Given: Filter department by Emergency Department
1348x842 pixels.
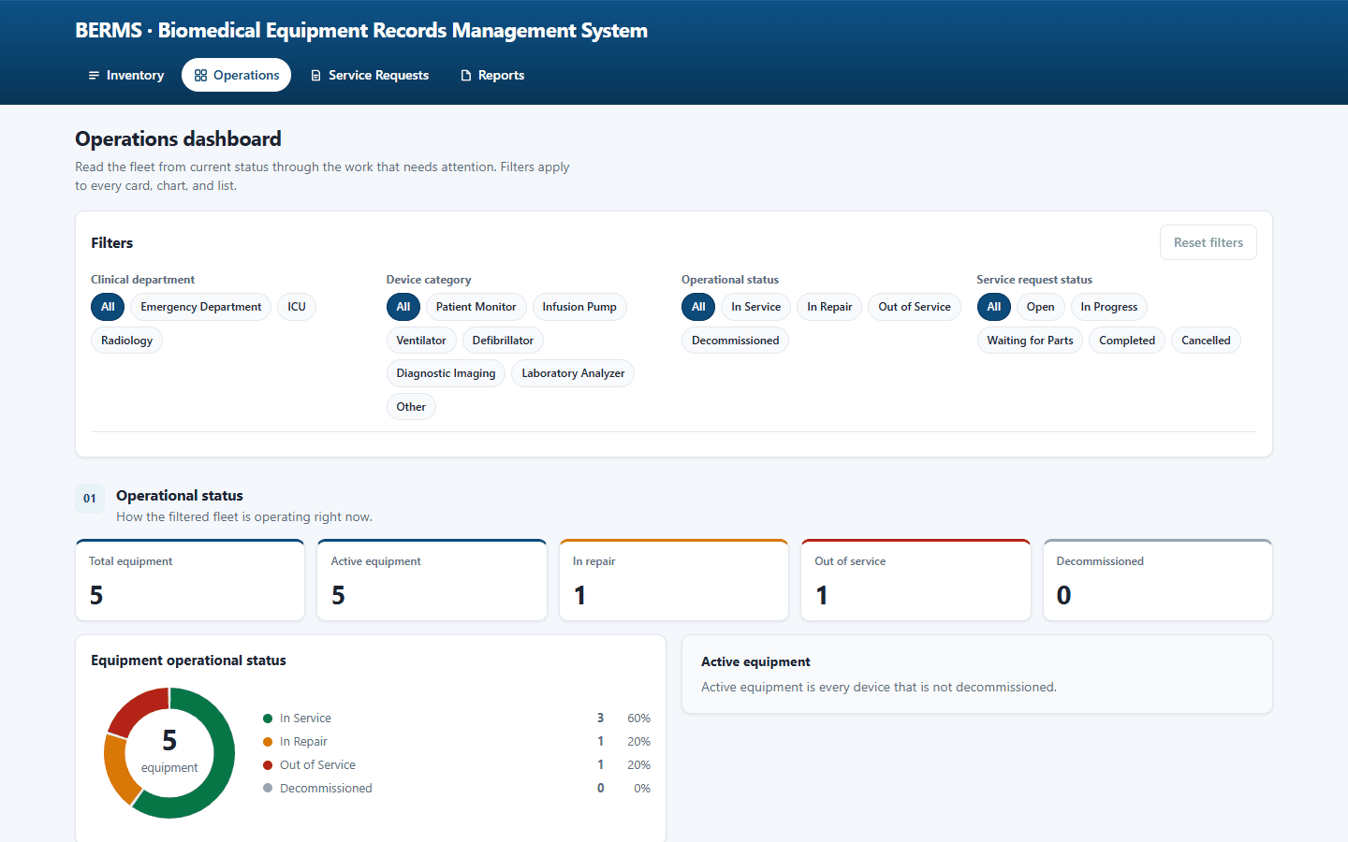Looking at the screenshot, I should click(200, 307).
